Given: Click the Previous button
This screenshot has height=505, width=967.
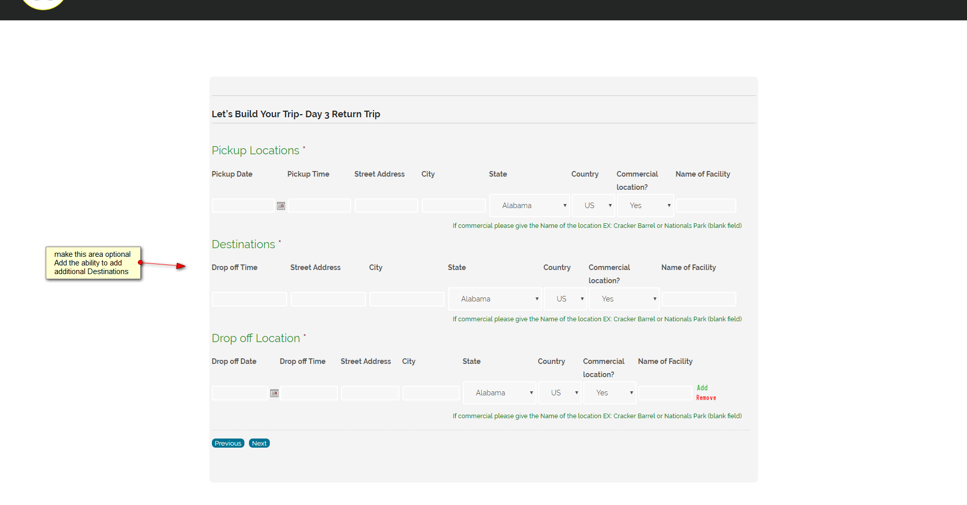Looking at the screenshot, I should click(x=228, y=443).
